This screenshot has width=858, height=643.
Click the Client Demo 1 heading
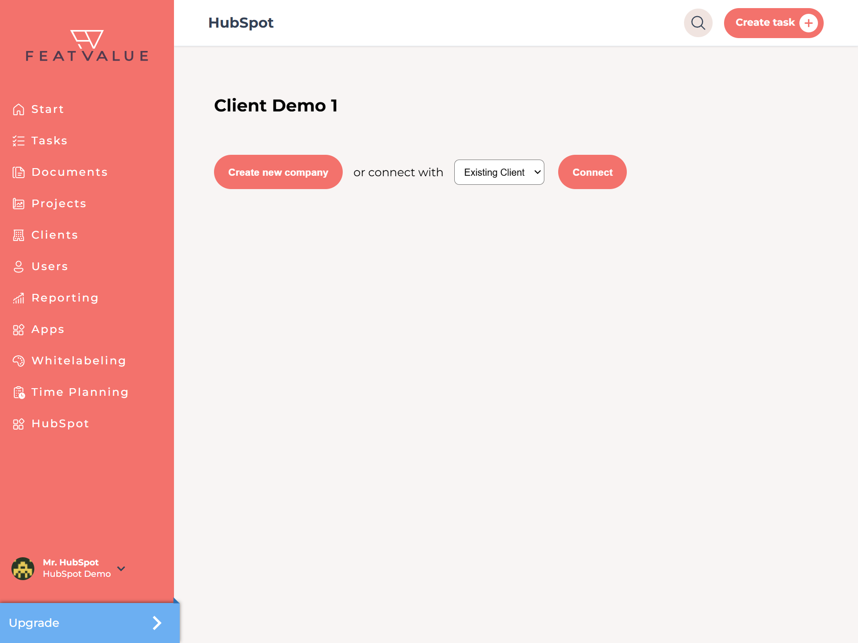coord(276,105)
